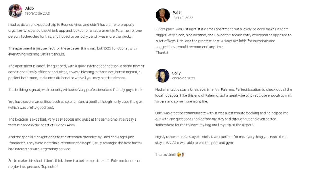Click the hand emoji in Sally's review
The height and width of the screenshot is (174, 313).
click(183, 155)
